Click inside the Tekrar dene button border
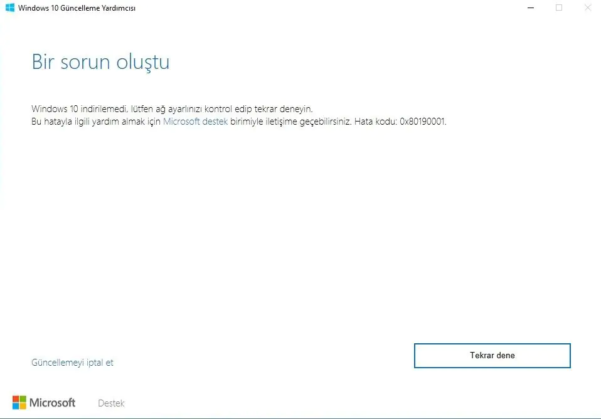 [492, 355]
